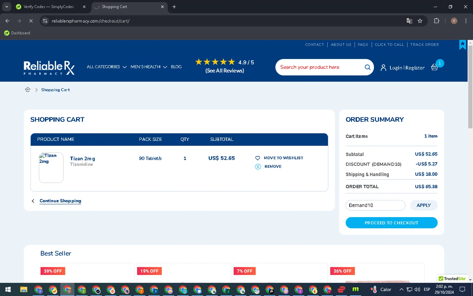
Task: Open the Chrome profile avatar
Action: click(454, 21)
